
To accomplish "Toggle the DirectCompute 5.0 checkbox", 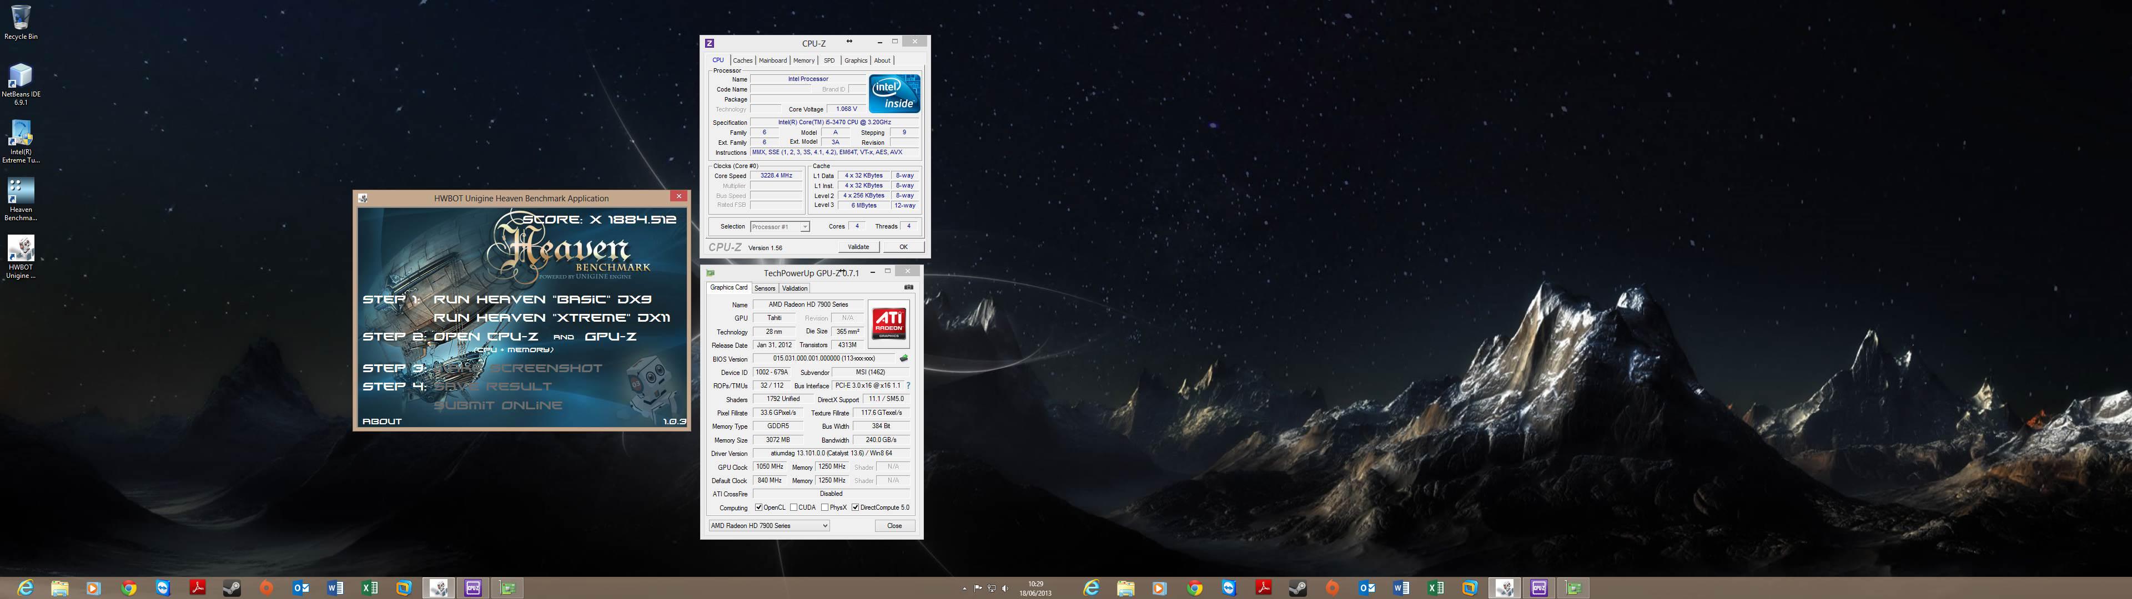I will (855, 507).
